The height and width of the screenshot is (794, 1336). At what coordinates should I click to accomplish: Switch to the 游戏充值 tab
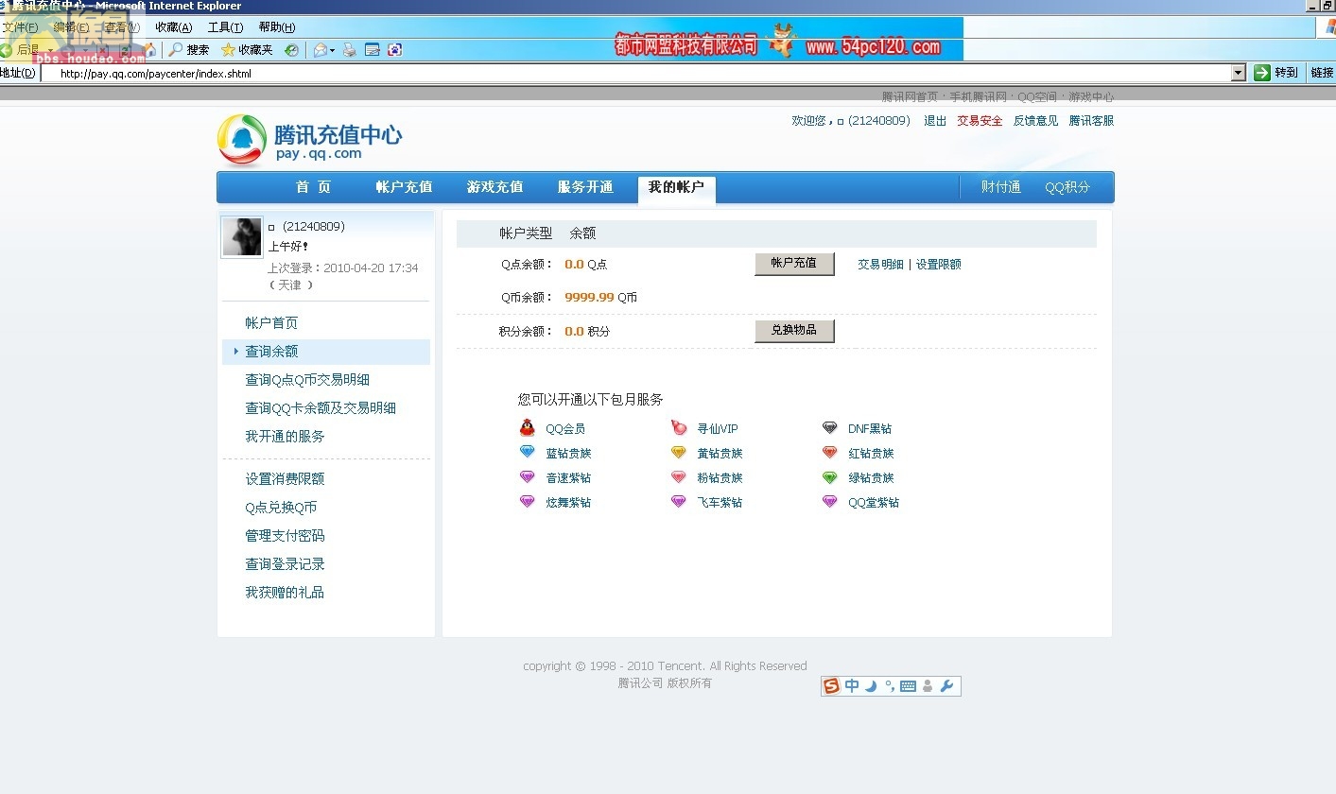click(x=494, y=187)
